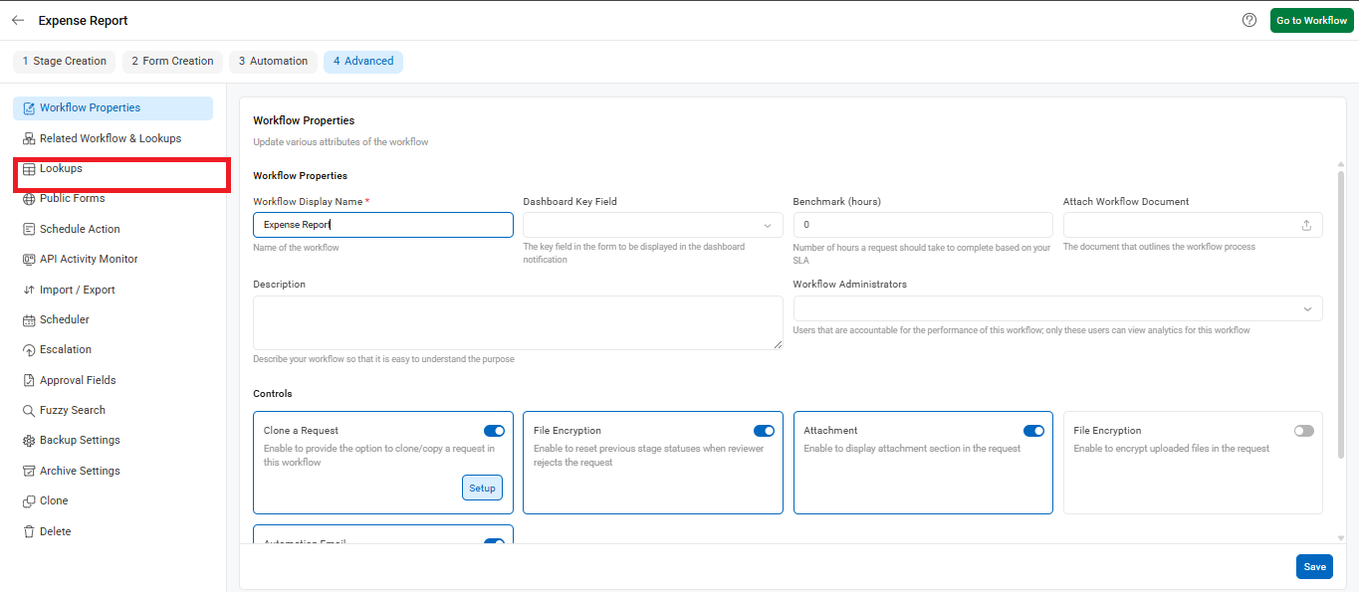The width and height of the screenshot is (1359, 592).
Task: Open the Import / Export menu item
Action: pyautogui.click(x=113, y=290)
